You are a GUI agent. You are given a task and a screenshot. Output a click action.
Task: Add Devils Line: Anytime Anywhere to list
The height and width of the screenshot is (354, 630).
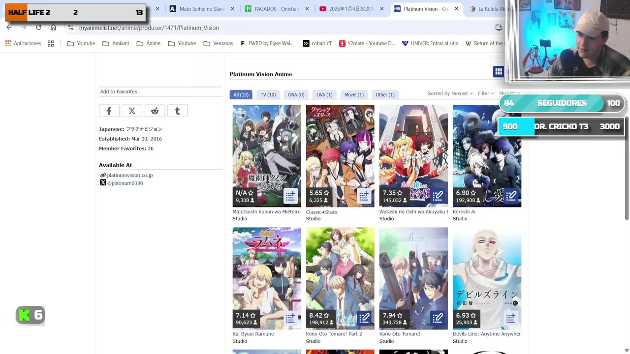pos(511,318)
